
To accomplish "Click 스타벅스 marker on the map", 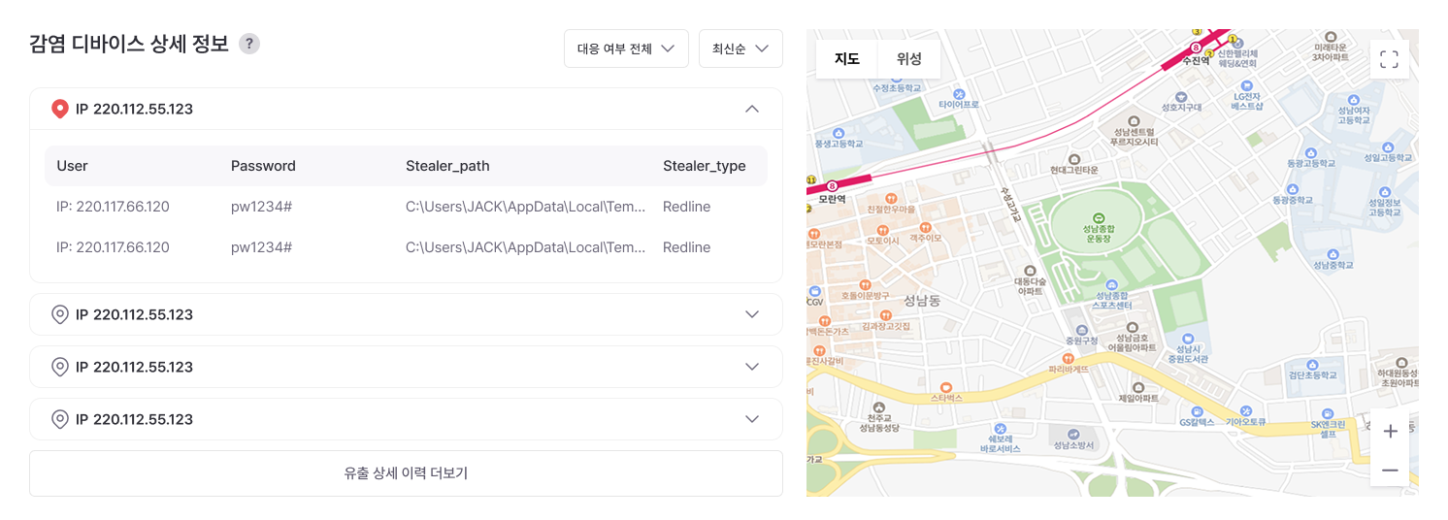I will tap(945, 385).
